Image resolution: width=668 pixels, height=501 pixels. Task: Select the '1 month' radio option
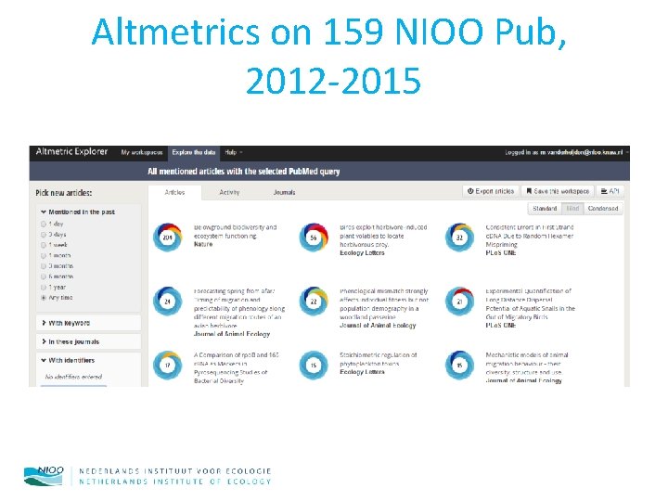click(x=43, y=256)
